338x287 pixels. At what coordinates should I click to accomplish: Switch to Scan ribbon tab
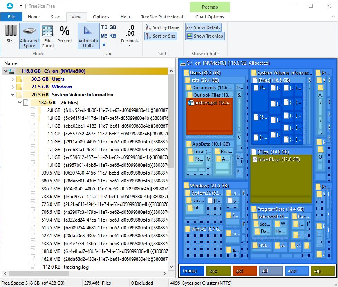(x=55, y=17)
